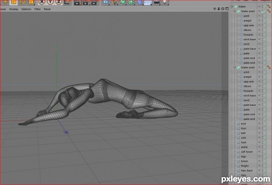The image size is (272, 185).
Task: Select forearm joint under Water arm2
Action: (248, 35)
